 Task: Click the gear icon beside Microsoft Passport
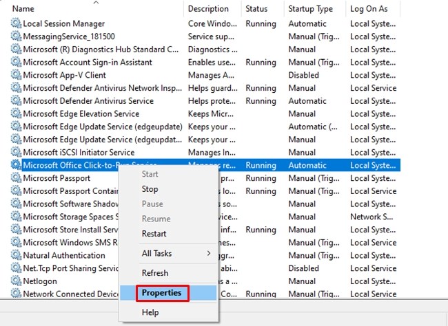(x=16, y=178)
